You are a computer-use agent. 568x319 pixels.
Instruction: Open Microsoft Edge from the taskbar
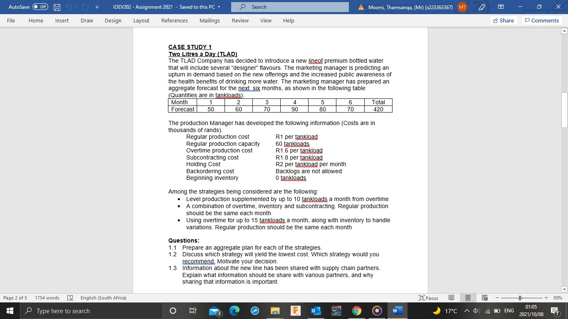pos(234,310)
